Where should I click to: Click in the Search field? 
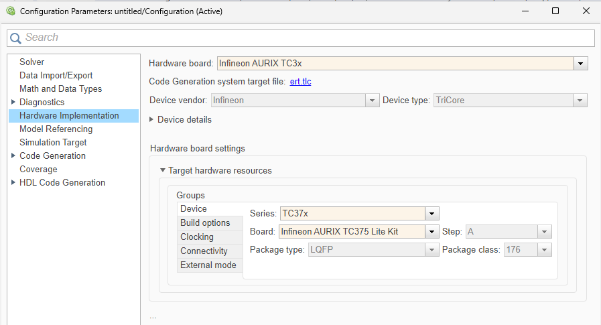coord(302,38)
